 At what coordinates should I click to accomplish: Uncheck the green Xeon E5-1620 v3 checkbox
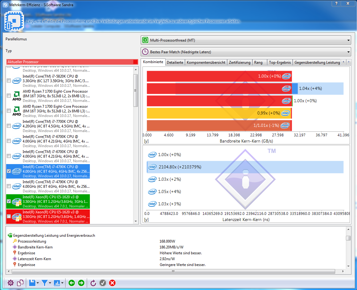click(x=9, y=201)
